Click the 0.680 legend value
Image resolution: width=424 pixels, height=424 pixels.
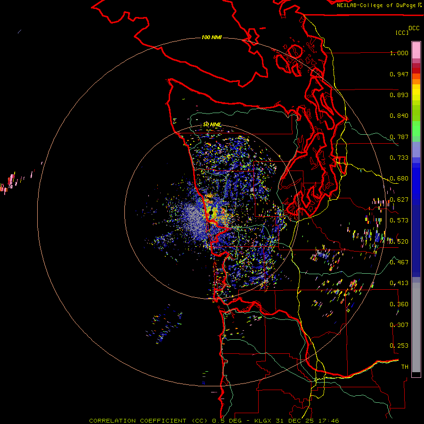pyautogui.click(x=399, y=179)
